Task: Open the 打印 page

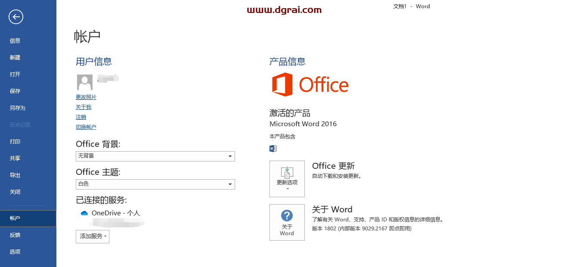Action: (28, 142)
